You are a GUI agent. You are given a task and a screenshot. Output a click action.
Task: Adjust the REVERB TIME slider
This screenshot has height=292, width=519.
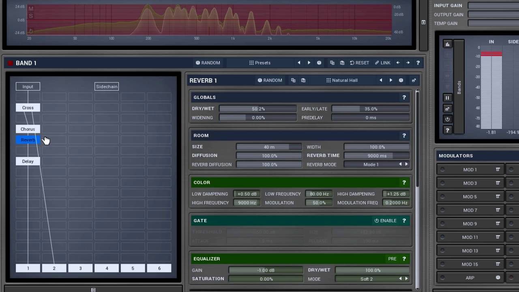click(x=377, y=156)
